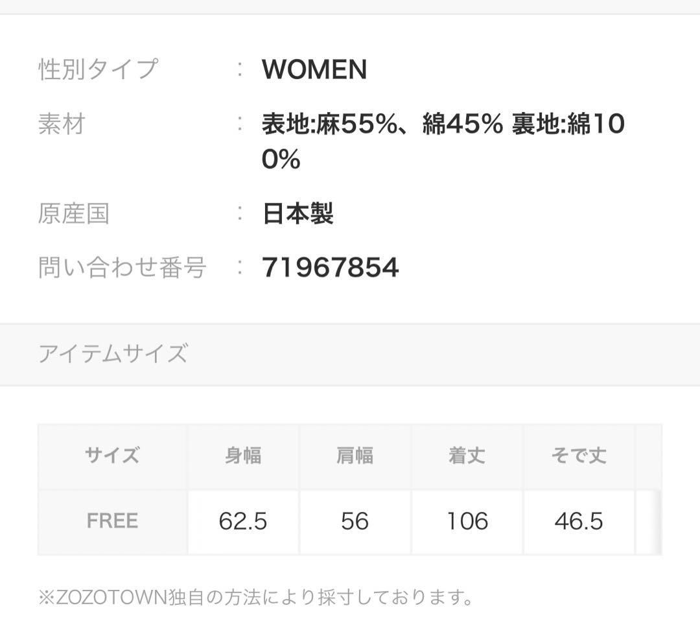
Task: Click the WOMEN gender type value
Action: (x=314, y=69)
